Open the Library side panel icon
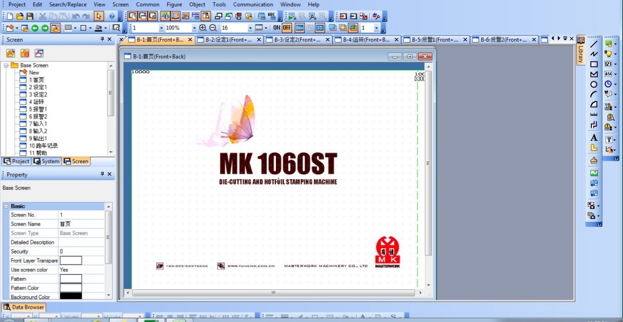 pyautogui.click(x=581, y=50)
